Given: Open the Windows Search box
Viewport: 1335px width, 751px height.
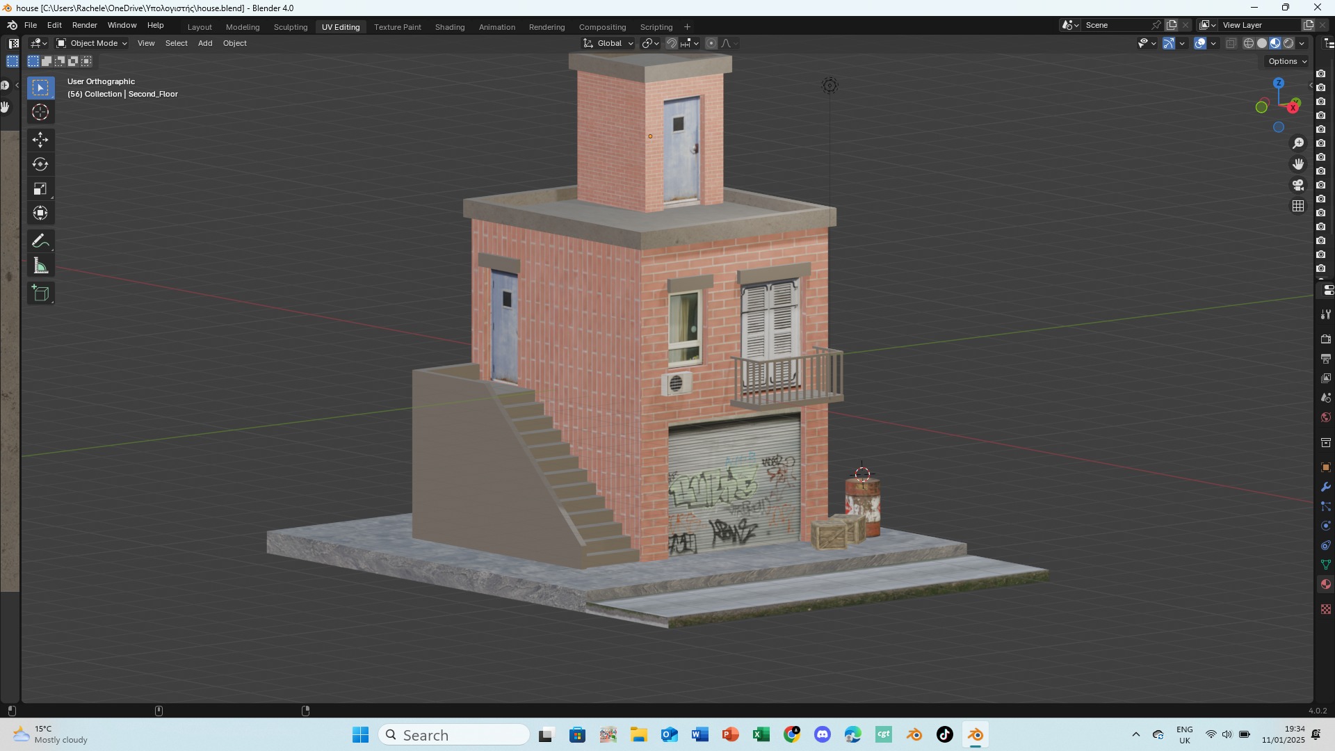Looking at the screenshot, I should coord(454,735).
